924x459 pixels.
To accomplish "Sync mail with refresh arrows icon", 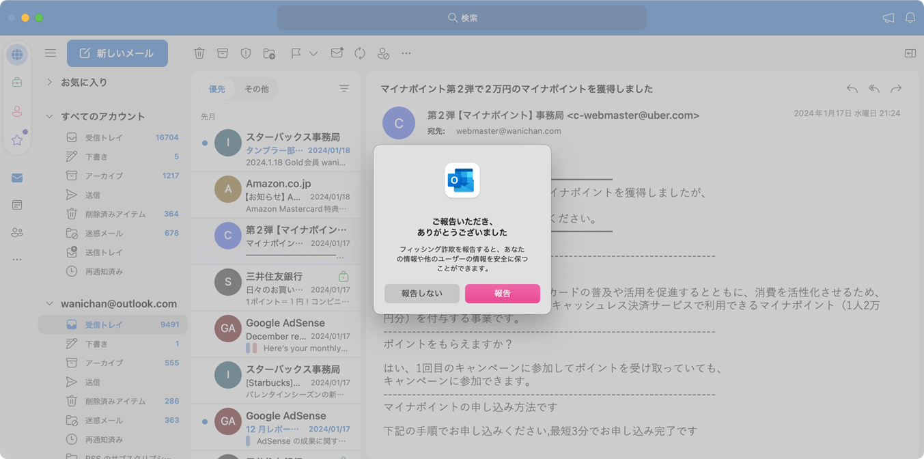I will tap(360, 53).
